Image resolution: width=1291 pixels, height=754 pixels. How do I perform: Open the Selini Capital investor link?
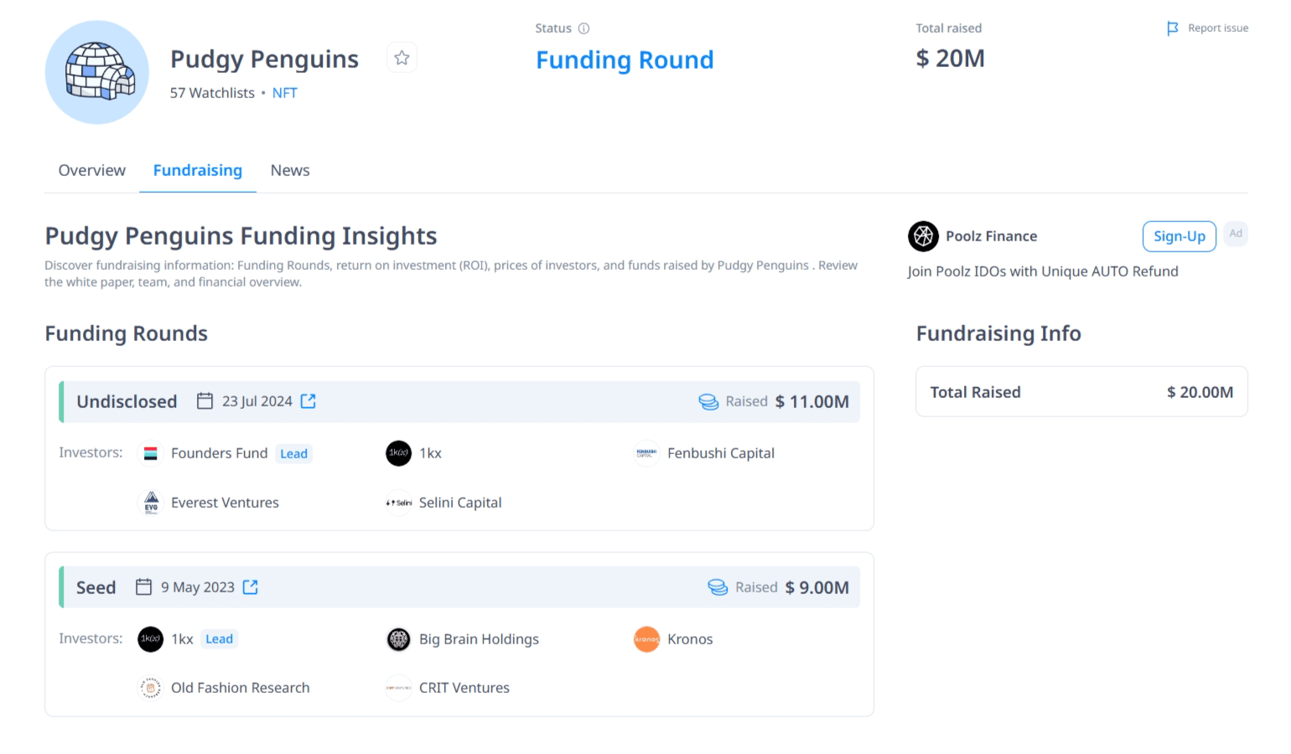[459, 503]
